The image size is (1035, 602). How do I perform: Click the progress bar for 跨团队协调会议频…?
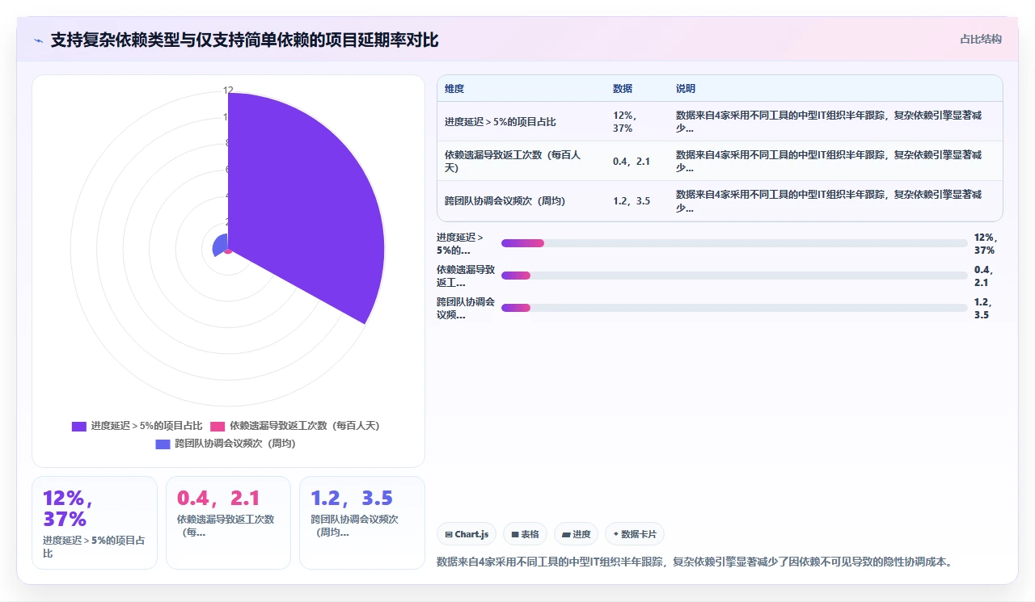click(734, 308)
